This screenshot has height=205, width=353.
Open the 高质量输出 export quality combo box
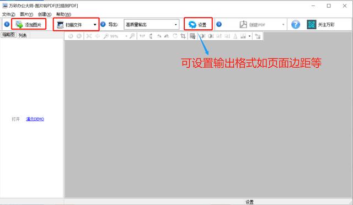151,25
